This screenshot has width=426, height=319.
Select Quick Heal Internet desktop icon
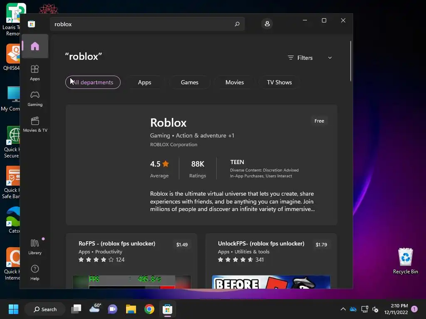coord(12,264)
